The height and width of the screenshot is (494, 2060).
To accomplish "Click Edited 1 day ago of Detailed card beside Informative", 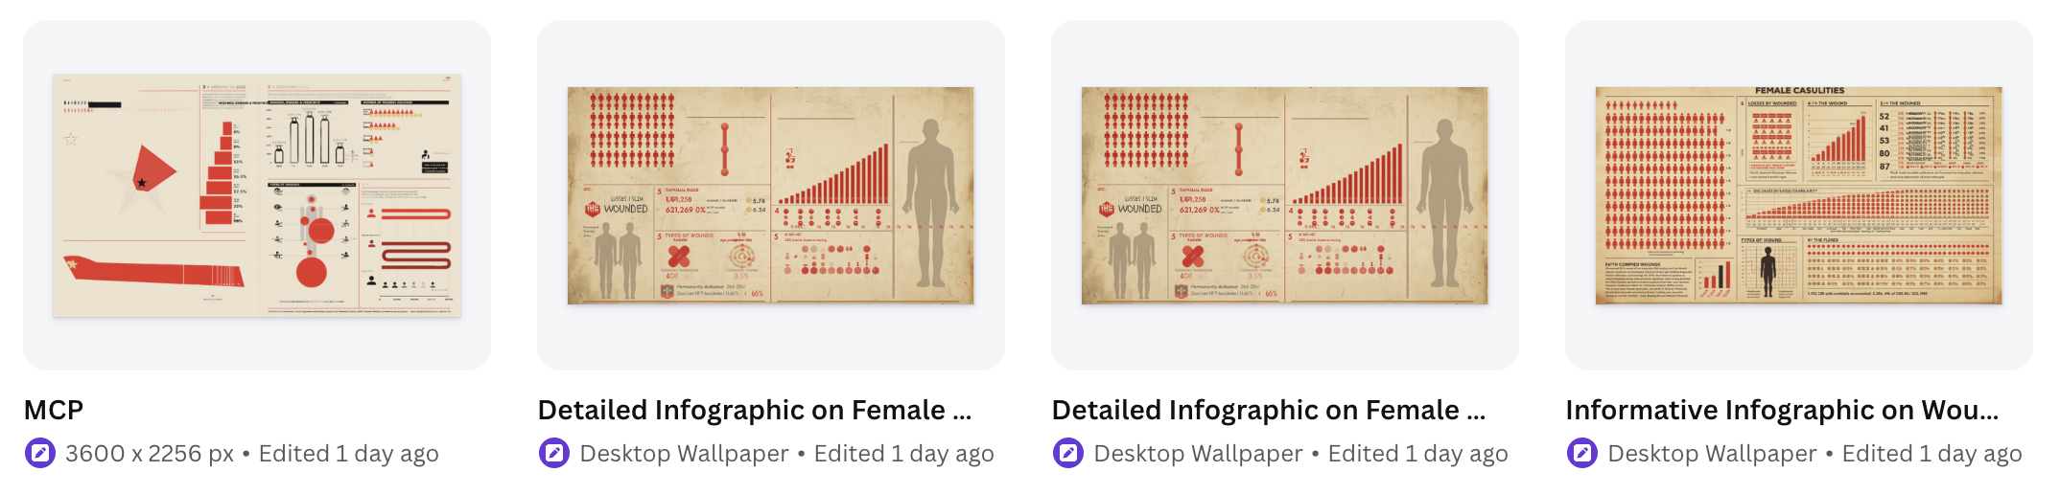I will click(x=1418, y=454).
